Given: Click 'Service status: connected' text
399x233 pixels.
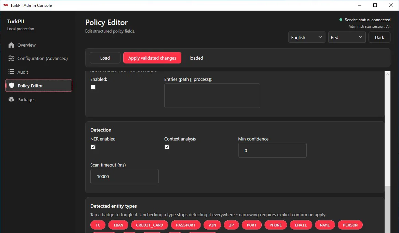Looking at the screenshot, I should point(368,20).
